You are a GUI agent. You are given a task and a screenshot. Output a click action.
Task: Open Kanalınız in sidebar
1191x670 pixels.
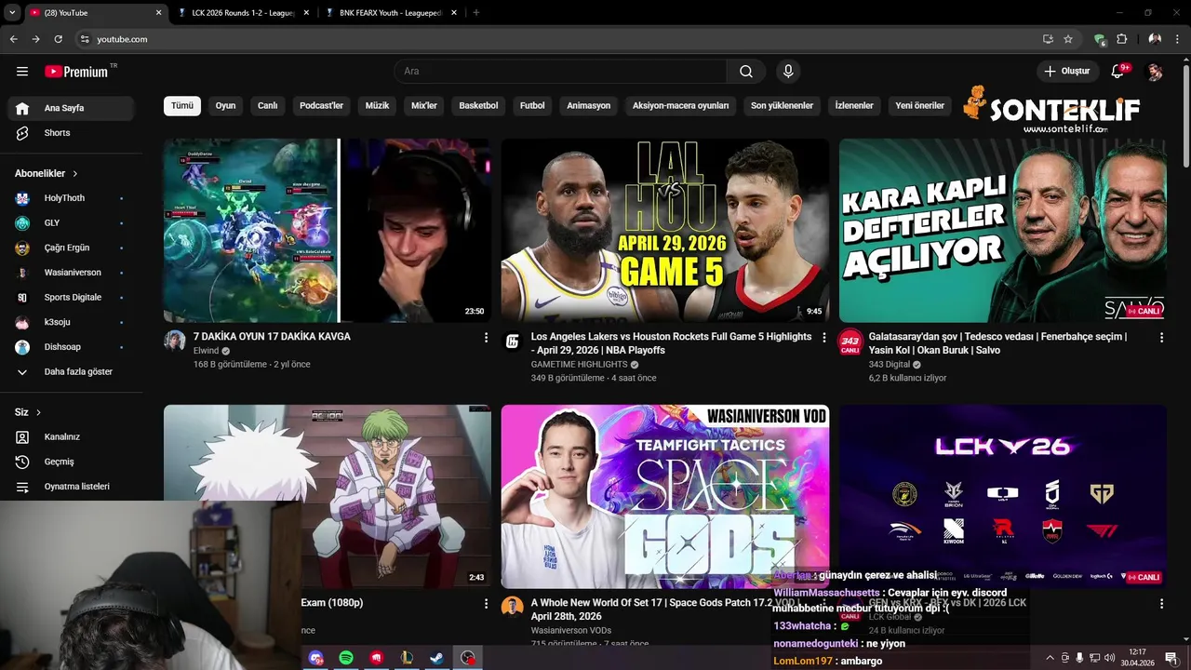(x=72, y=436)
